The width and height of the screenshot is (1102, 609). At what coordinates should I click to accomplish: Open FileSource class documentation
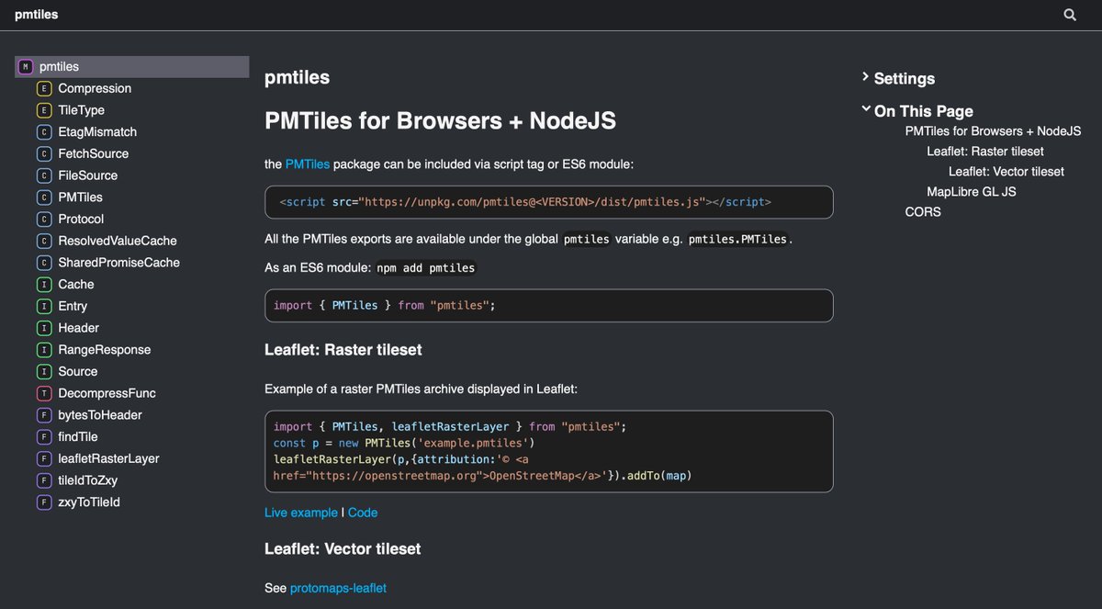pyautogui.click(x=88, y=175)
